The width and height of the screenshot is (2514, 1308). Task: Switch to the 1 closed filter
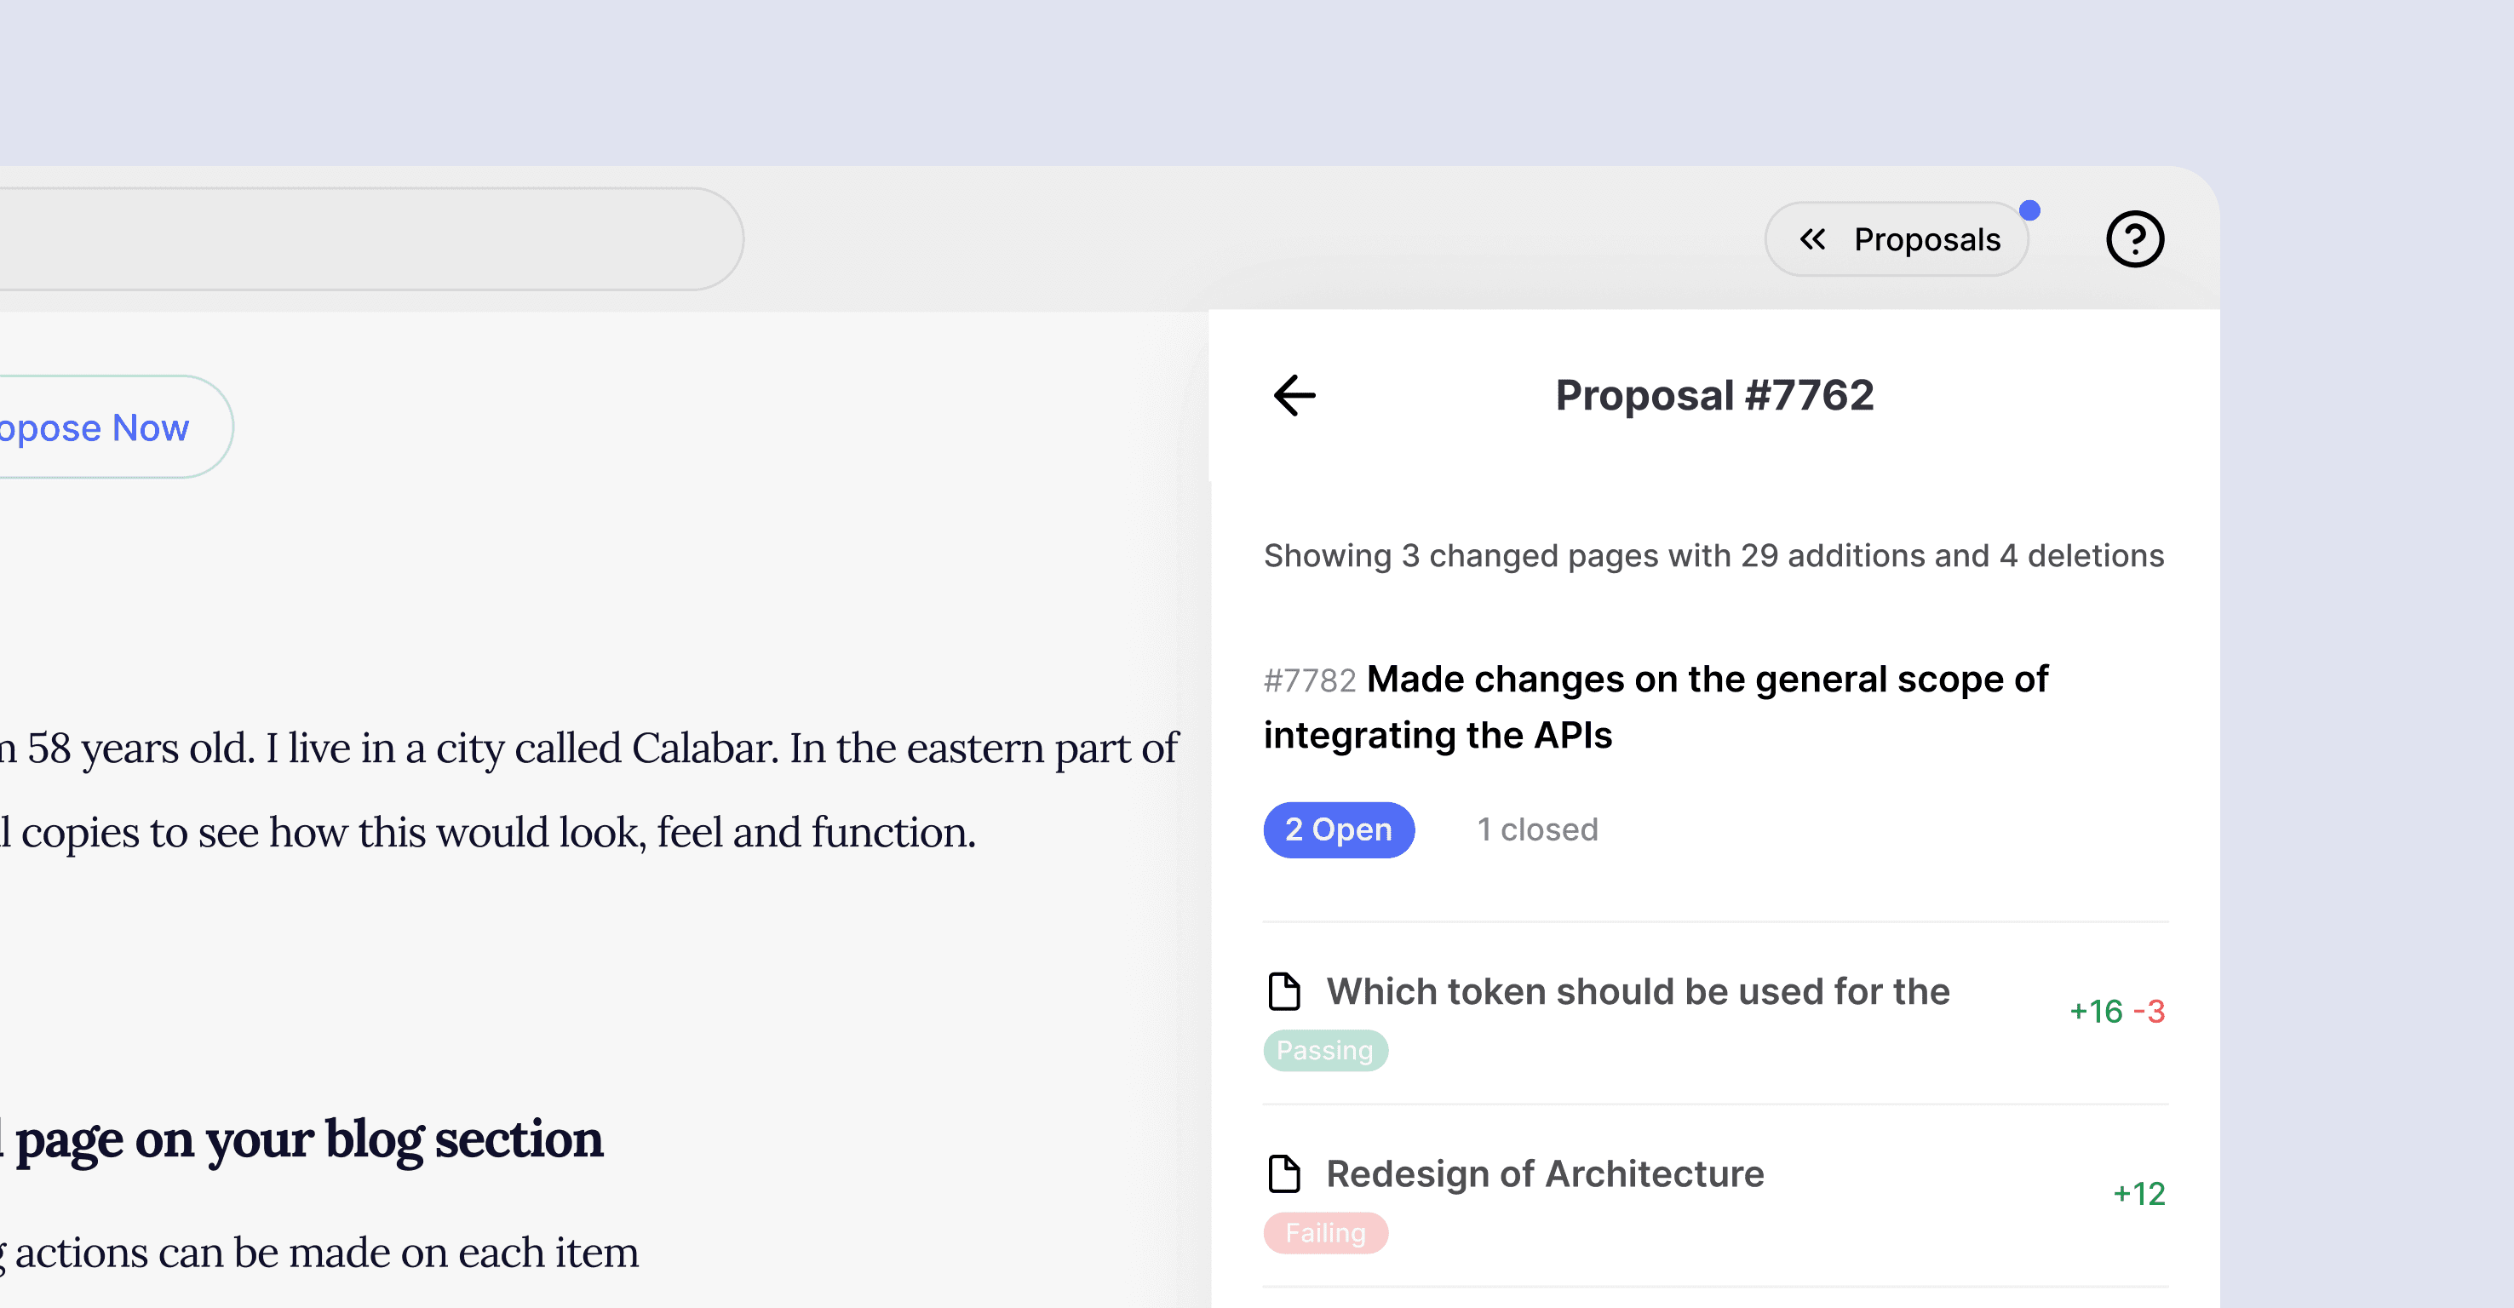[1537, 829]
